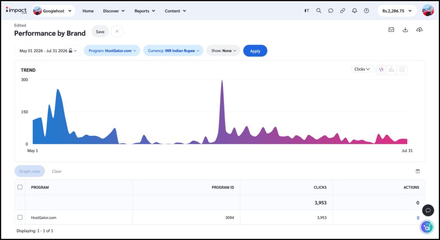Screen dimensions: 440x240
Task: Click the link creation icon in top bar
Action: pos(342,11)
